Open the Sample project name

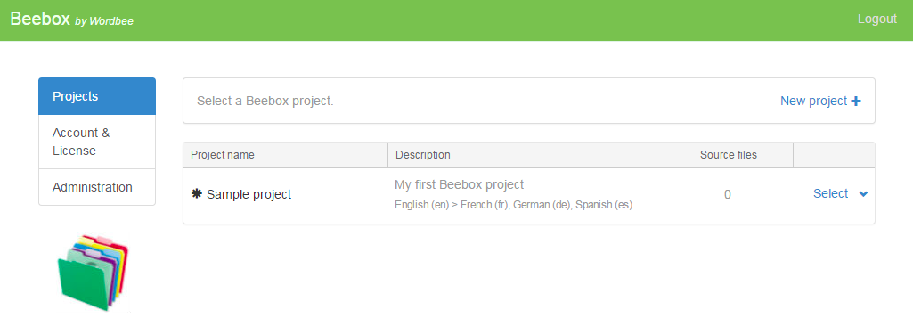point(249,194)
